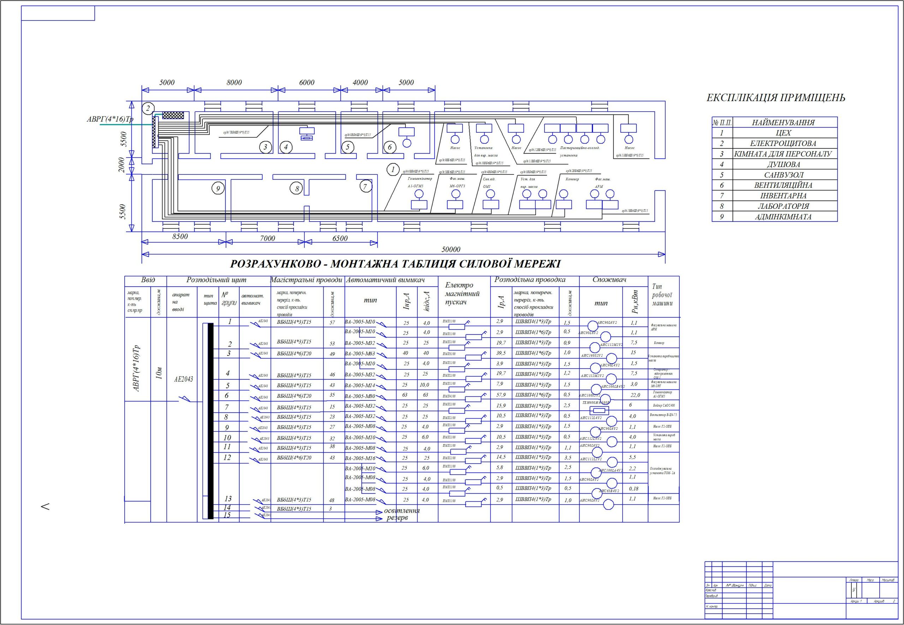The width and height of the screenshot is (904, 625).
Task: Click the "57,9" current value cell
Action: (501, 395)
